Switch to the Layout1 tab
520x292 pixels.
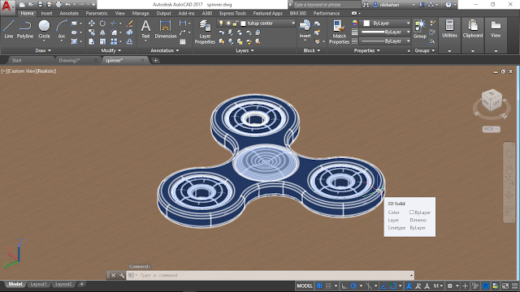[x=38, y=284]
